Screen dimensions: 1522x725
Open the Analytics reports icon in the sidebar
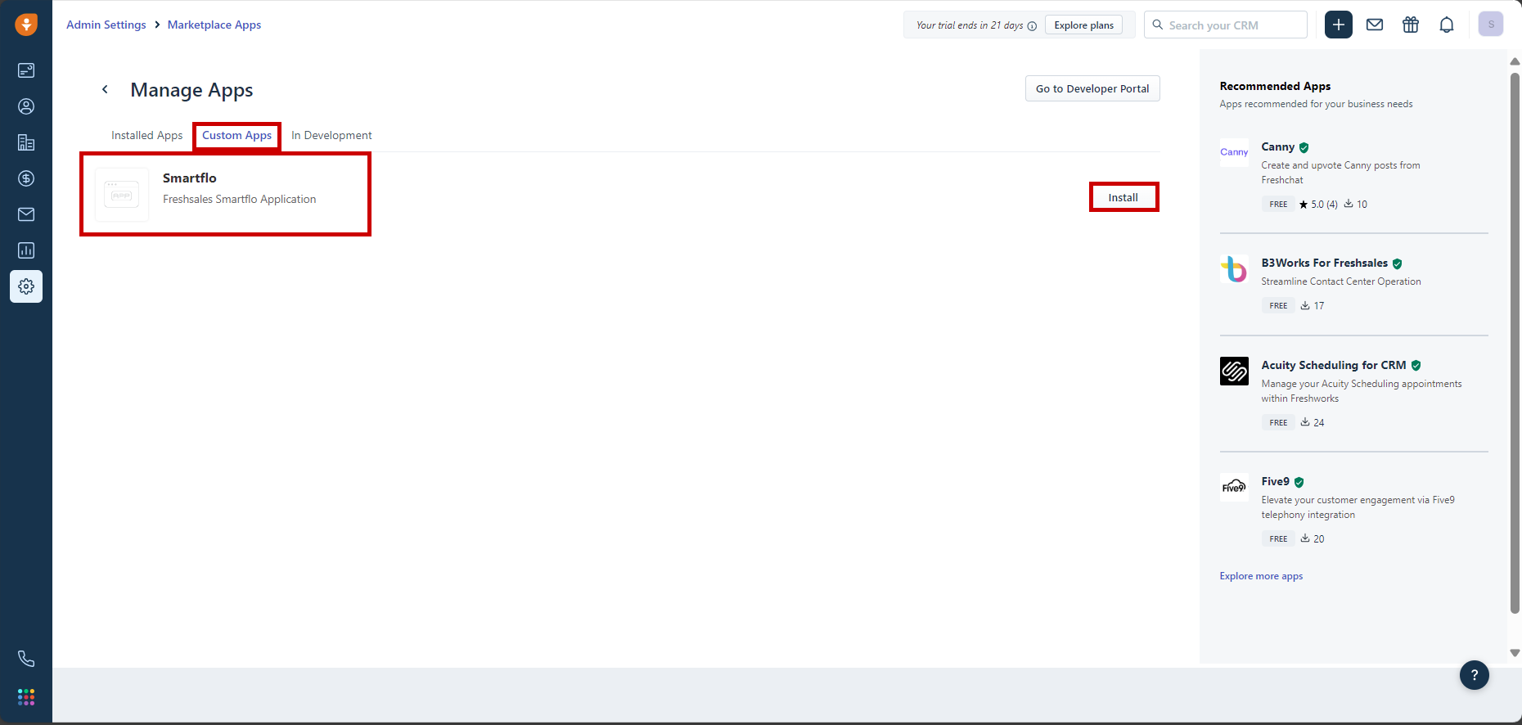(26, 250)
